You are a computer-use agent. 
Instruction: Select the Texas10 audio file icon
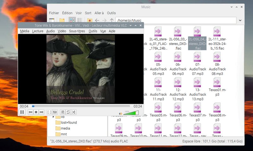click(x=139, y=128)
